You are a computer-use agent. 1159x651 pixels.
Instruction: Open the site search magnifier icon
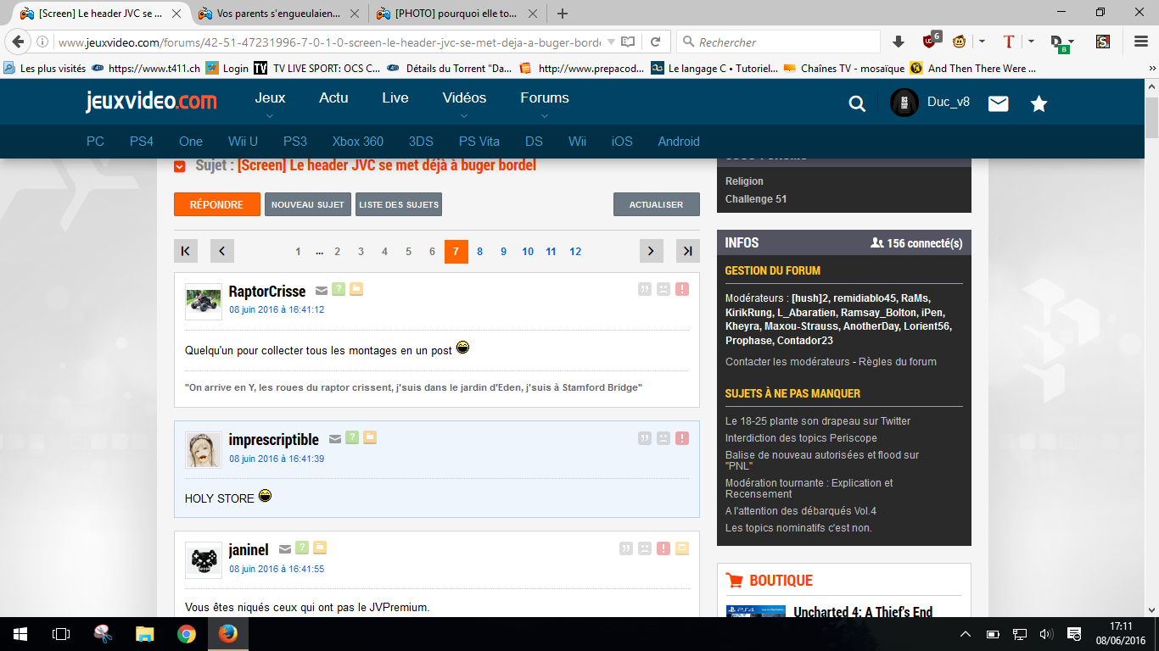pos(858,103)
